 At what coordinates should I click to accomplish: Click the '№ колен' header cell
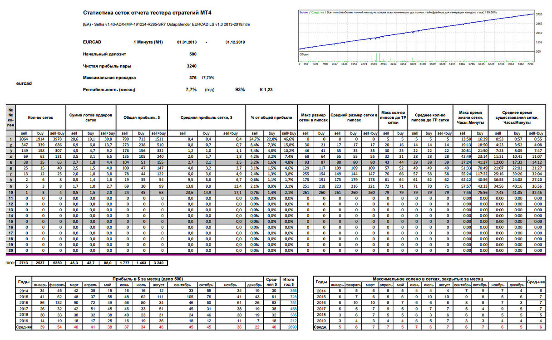pyautogui.click(x=11, y=118)
